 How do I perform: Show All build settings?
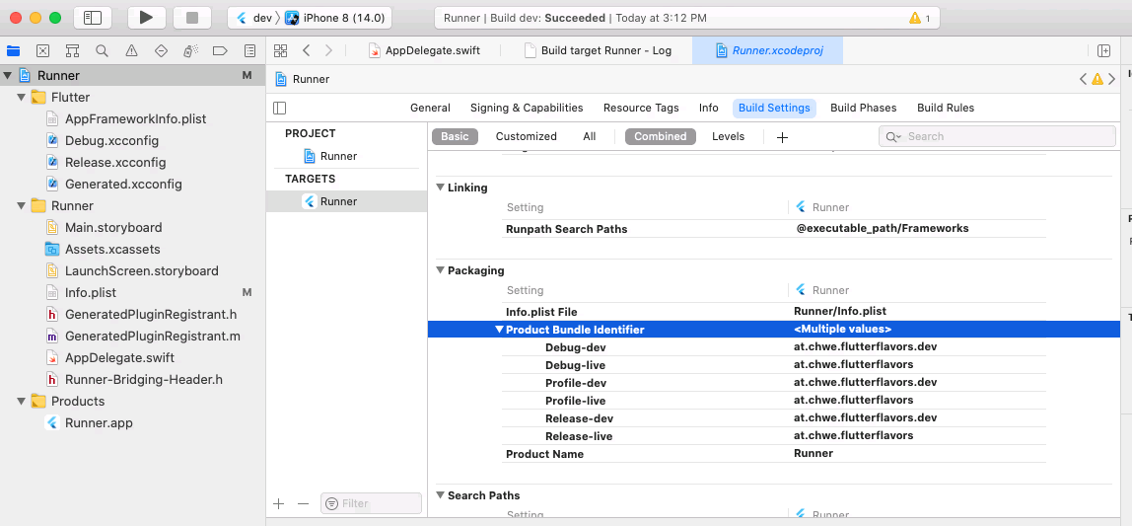(589, 136)
